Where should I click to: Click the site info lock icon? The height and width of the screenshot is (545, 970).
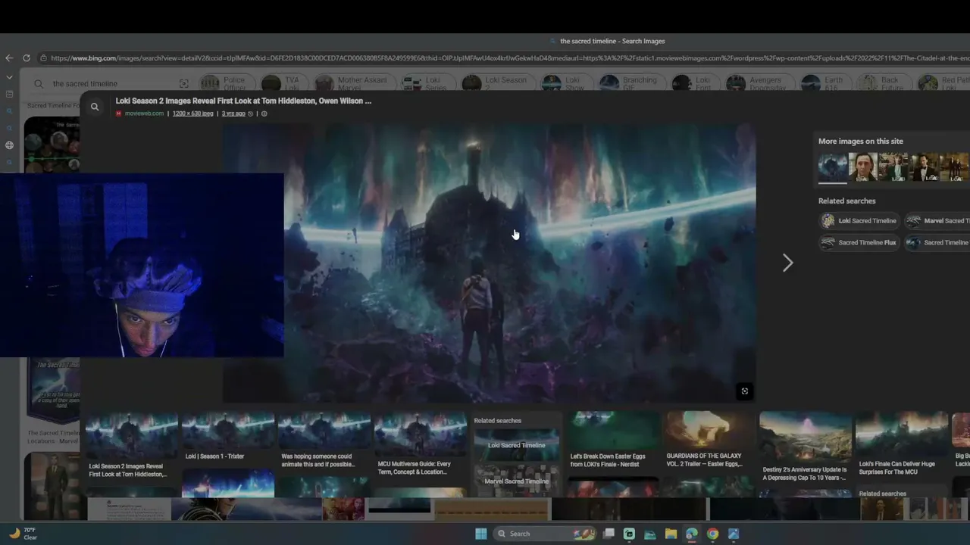(44, 58)
